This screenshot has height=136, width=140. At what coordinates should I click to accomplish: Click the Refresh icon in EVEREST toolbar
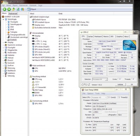[x=18, y=9]
